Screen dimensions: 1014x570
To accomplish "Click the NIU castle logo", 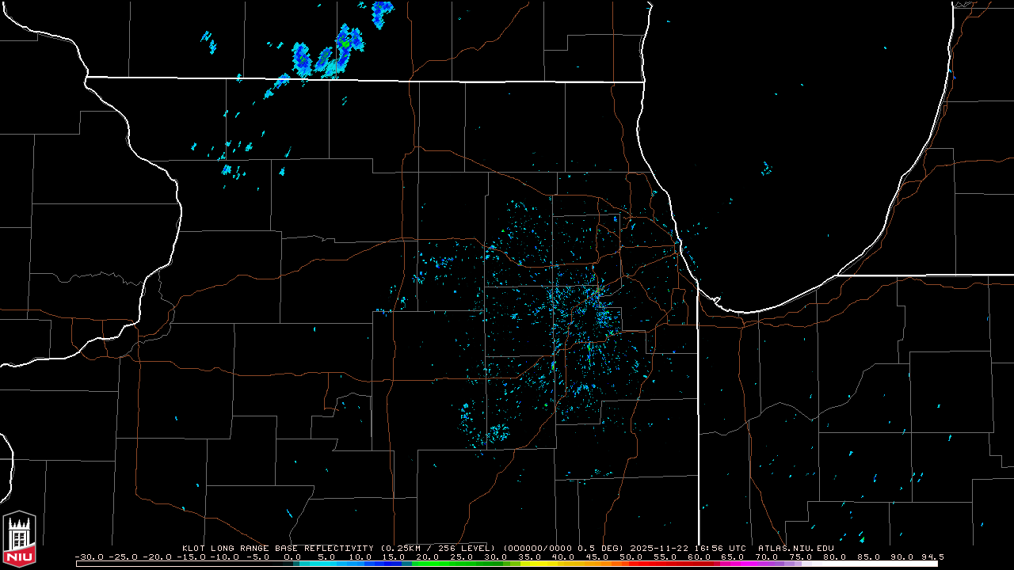I will point(19,537).
